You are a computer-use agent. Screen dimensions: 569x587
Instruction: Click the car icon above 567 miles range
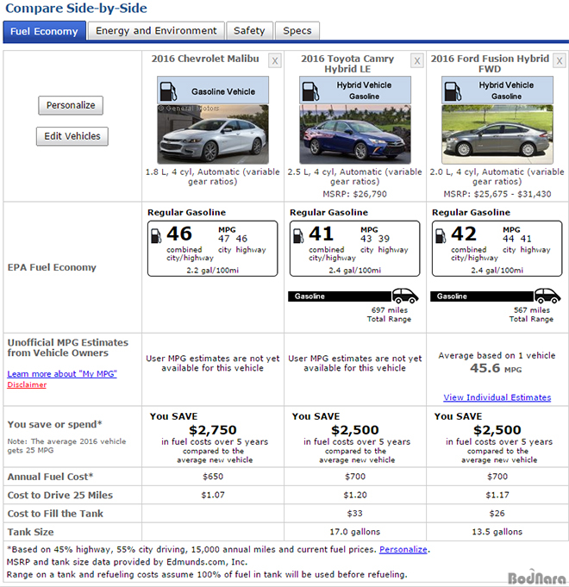pyautogui.click(x=547, y=296)
